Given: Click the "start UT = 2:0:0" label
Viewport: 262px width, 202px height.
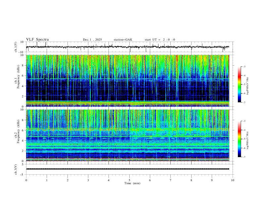Looking at the screenshot, I should pos(160,40).
